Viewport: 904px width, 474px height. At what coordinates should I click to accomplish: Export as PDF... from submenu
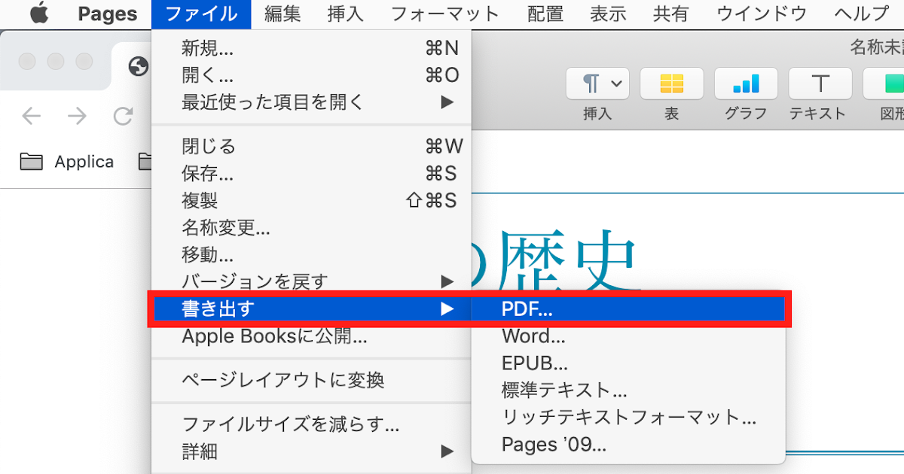pyautogui.click(x=628, y=308)
